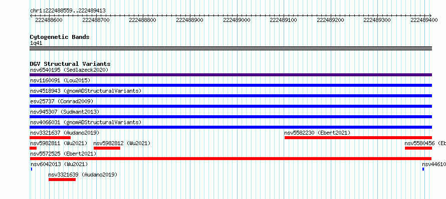Click the tiny blue nsv6042013 marker
Screen dimensions: 446x199
coord(32,169)
